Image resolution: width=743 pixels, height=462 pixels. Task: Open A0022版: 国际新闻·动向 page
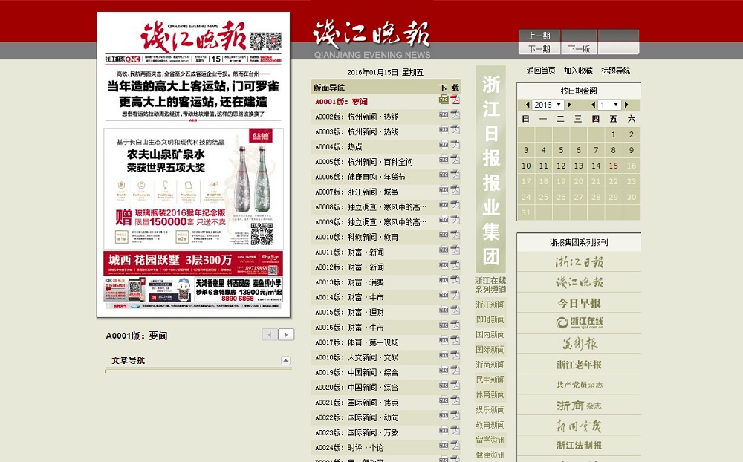357,417
